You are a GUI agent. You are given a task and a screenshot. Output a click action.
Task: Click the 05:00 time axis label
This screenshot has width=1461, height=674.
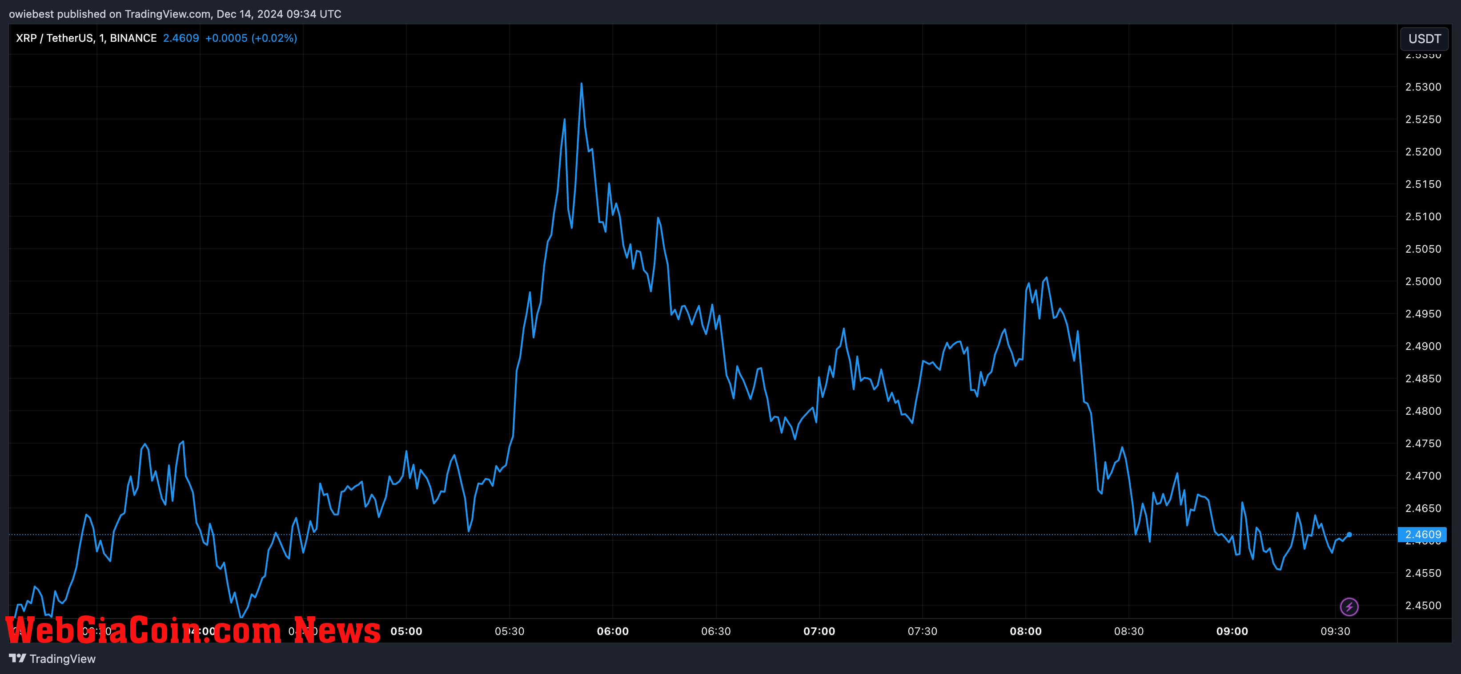(x=406, y=631)
